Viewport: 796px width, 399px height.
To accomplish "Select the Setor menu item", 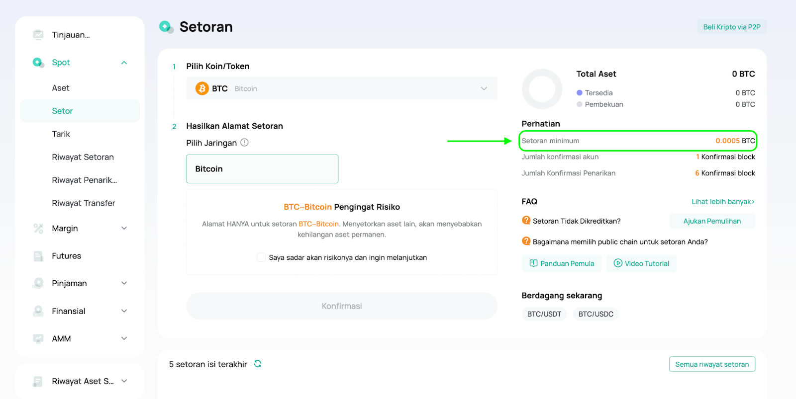I will [x=80, y=111].
